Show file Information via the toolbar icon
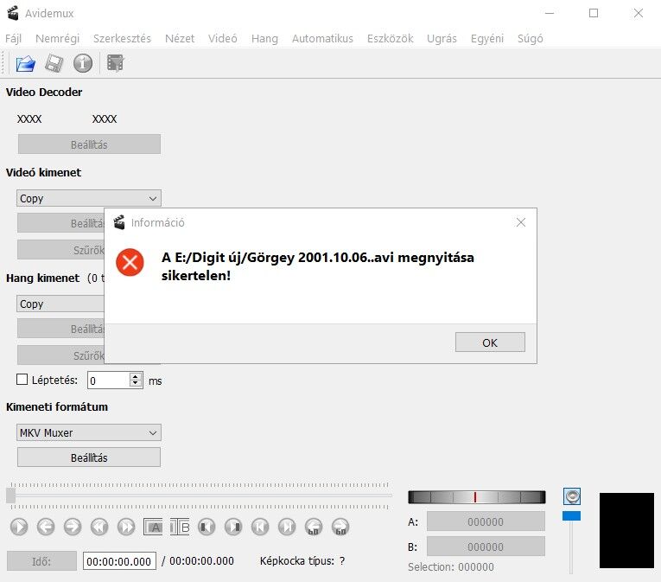Viewport: 661px width, 582px height. 83,64
